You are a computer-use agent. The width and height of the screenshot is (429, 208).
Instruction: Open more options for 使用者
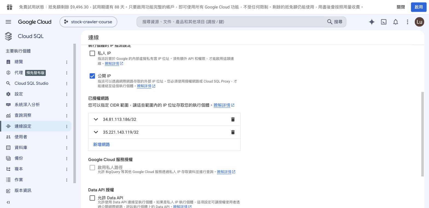(66, 137)
